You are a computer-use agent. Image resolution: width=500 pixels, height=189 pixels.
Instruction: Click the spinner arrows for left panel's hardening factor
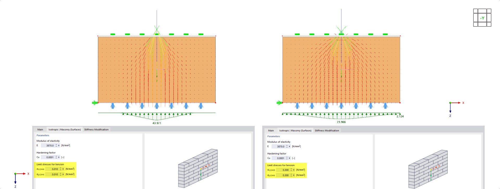(56, 157)
